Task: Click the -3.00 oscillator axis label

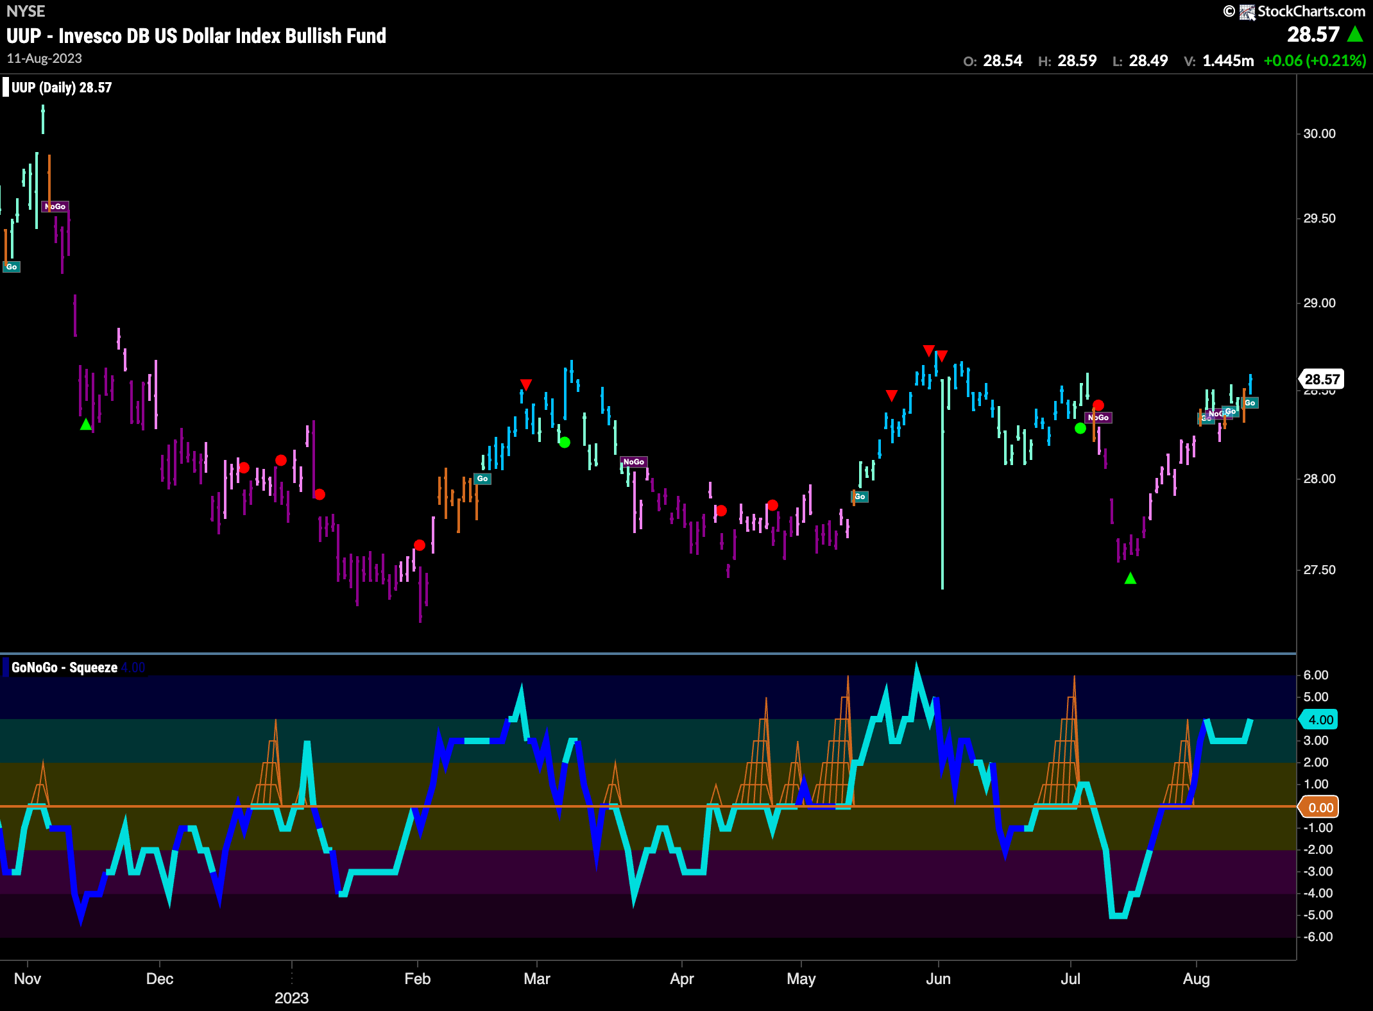Action: (1318, 871)
